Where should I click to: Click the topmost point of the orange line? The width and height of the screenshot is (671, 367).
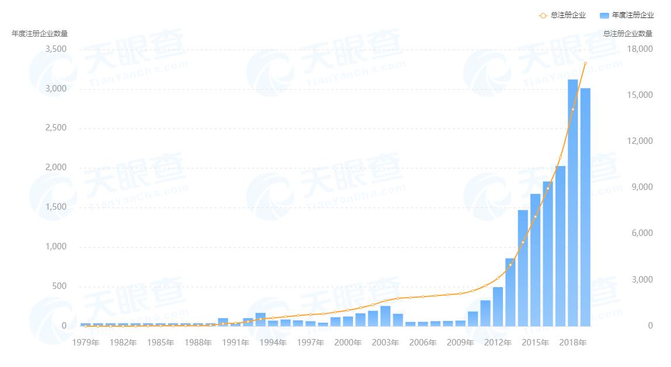pos(585,63)
